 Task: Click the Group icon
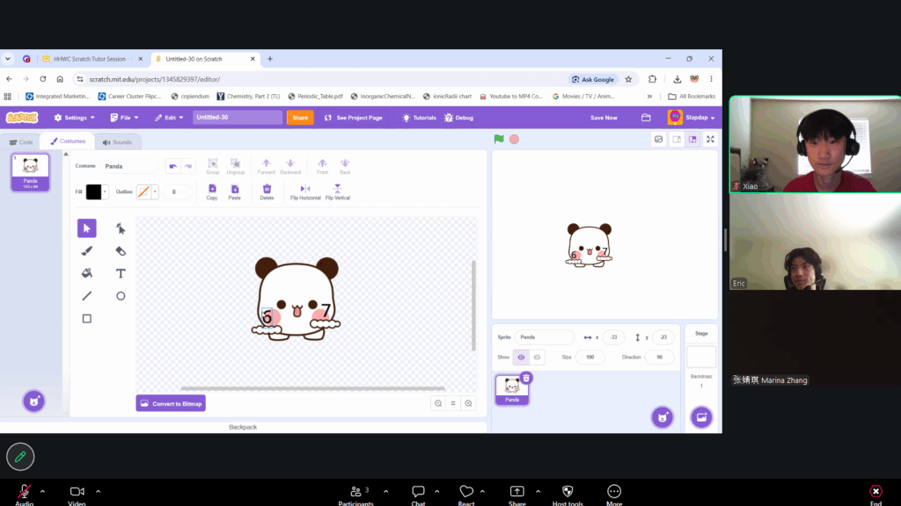point(213,166)
